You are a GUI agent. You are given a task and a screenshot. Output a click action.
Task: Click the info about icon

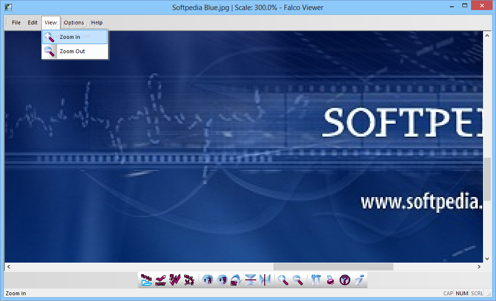click(x=359, y=280)
